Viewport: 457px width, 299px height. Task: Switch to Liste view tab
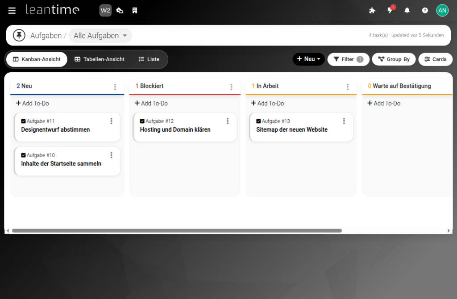pos(149,59)
